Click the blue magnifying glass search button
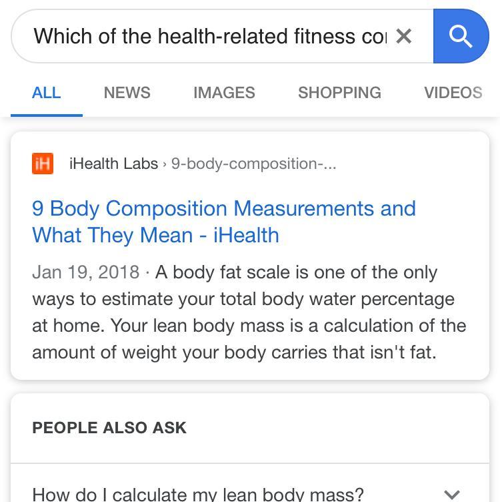500x502 pixels. [461, 36]
